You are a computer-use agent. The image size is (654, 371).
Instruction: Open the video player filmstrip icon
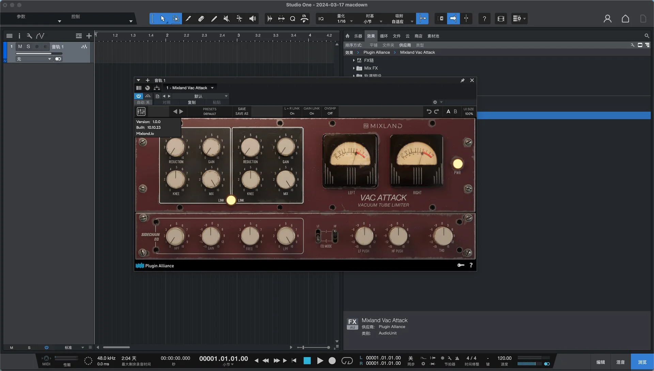[x=501, y=18]
